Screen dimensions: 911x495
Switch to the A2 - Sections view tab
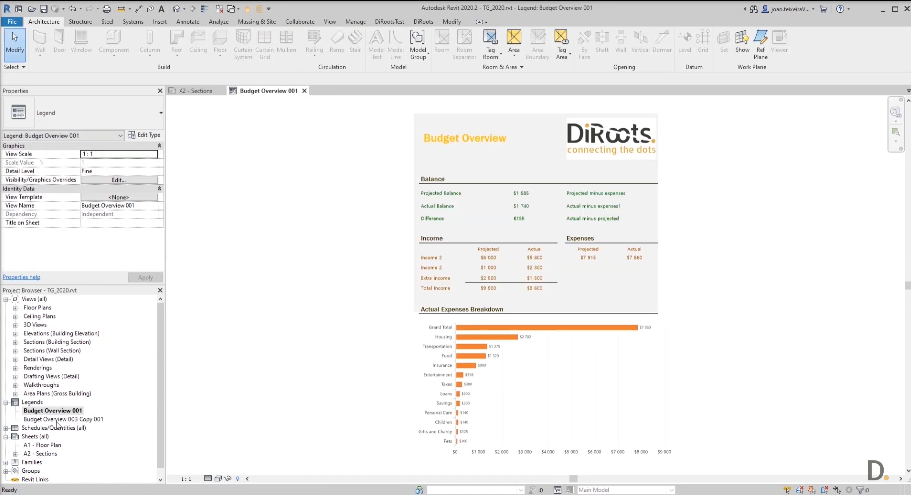[195, 91]
